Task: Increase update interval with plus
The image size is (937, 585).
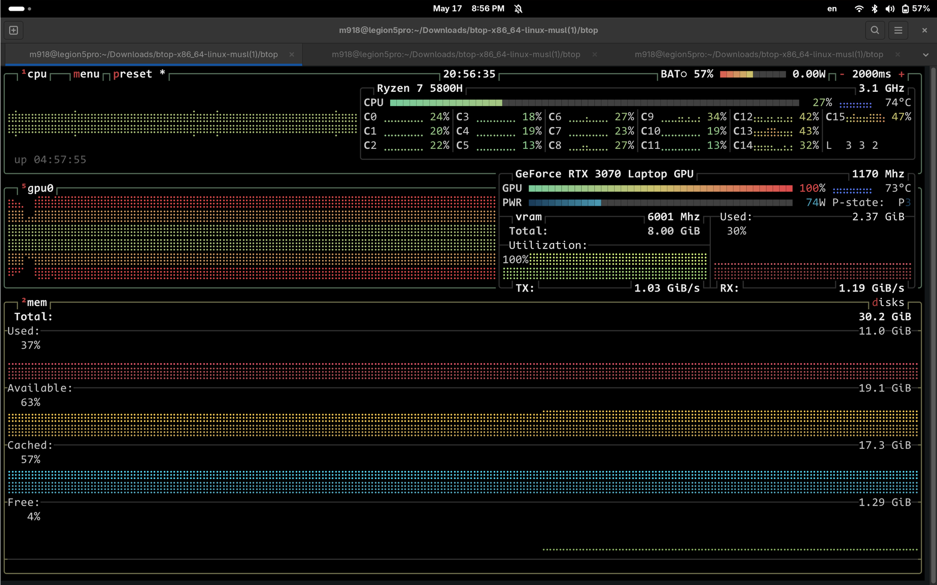Action: (x=901, y=74)
